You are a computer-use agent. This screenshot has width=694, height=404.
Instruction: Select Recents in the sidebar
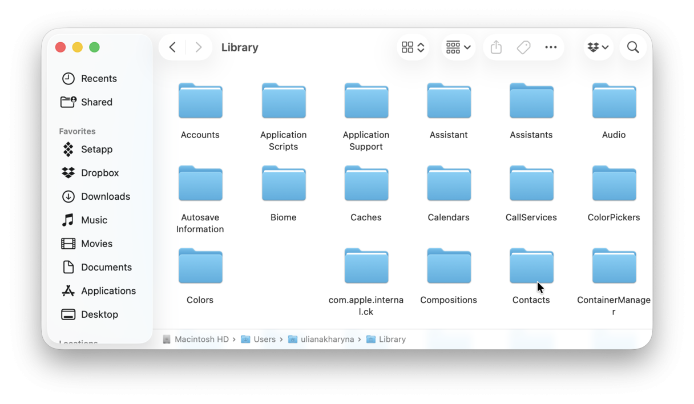(100, 78)
